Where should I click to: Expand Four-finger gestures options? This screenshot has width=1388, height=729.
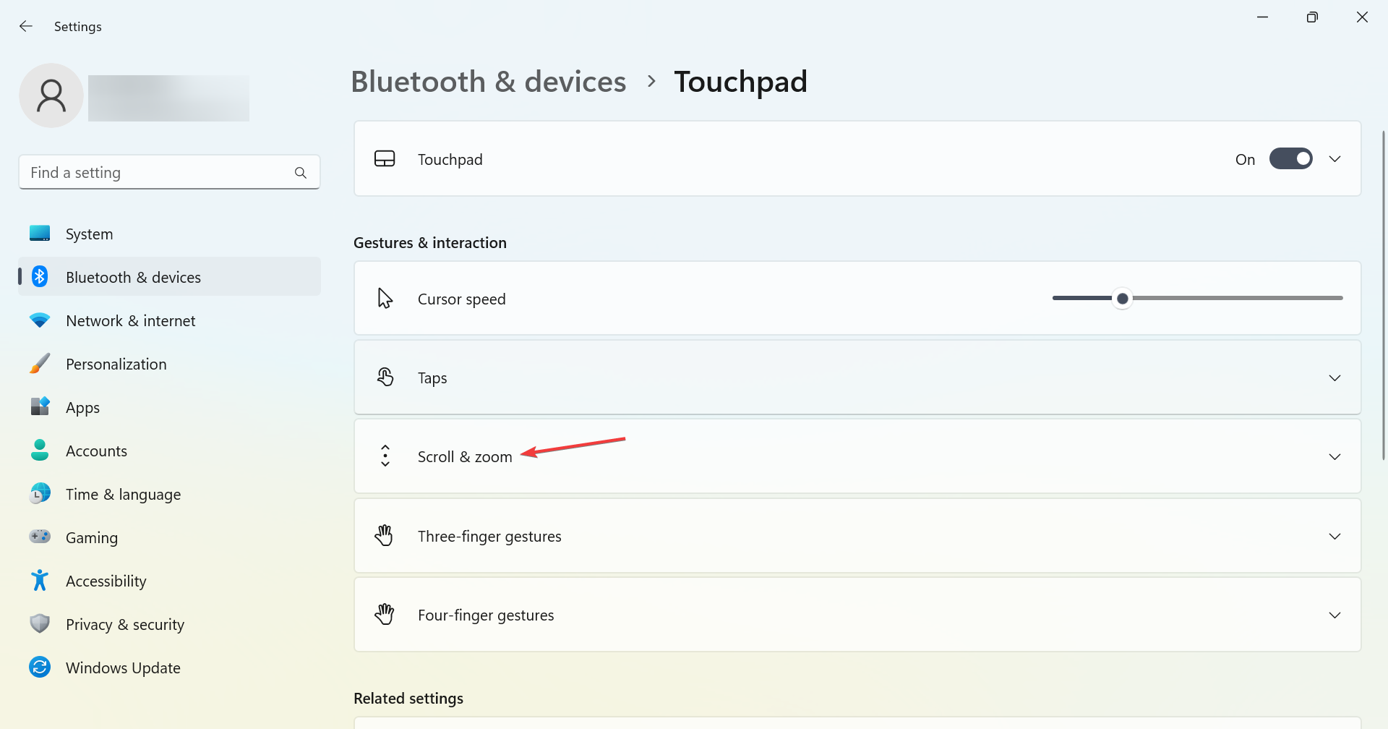click(x=1335, y=615)
